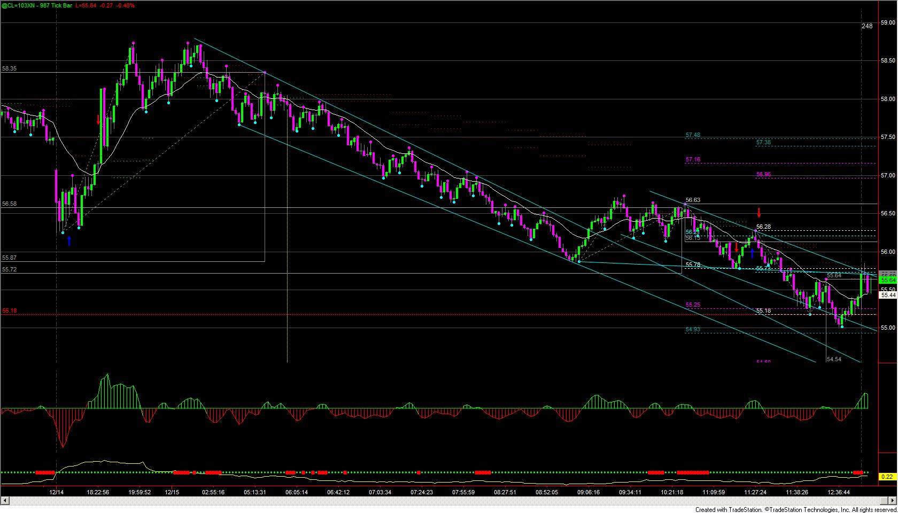Click the '-0.48%' change in the header
The width and height of the screenshot is (898, 513).
tap(126, 5)
